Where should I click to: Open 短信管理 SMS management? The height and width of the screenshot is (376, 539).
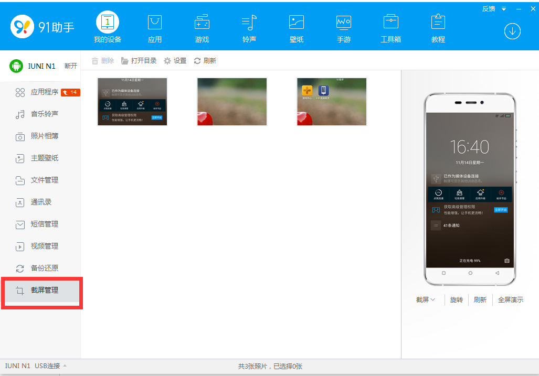40,224
